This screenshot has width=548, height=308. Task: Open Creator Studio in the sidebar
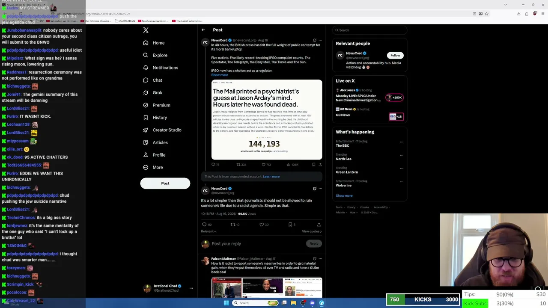tap(162, 130)
